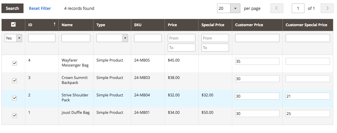Click the 4 records found text
The height and width of the screenshot is (133, 337).
coord(79,8)
